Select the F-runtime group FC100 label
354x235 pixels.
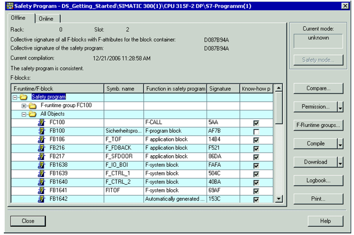[66, 105]
